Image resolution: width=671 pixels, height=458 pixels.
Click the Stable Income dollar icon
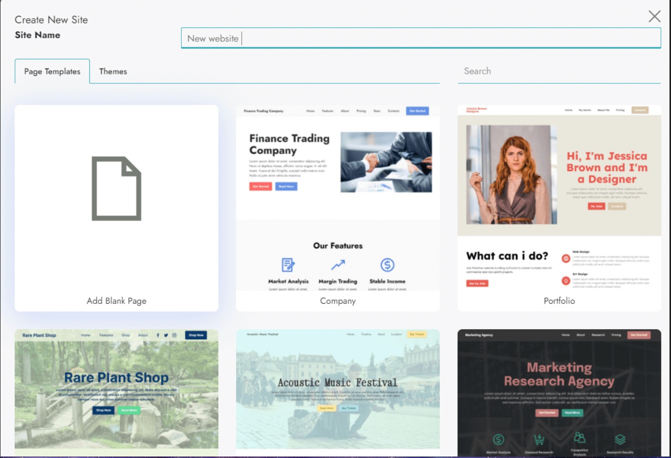(387, 264)
